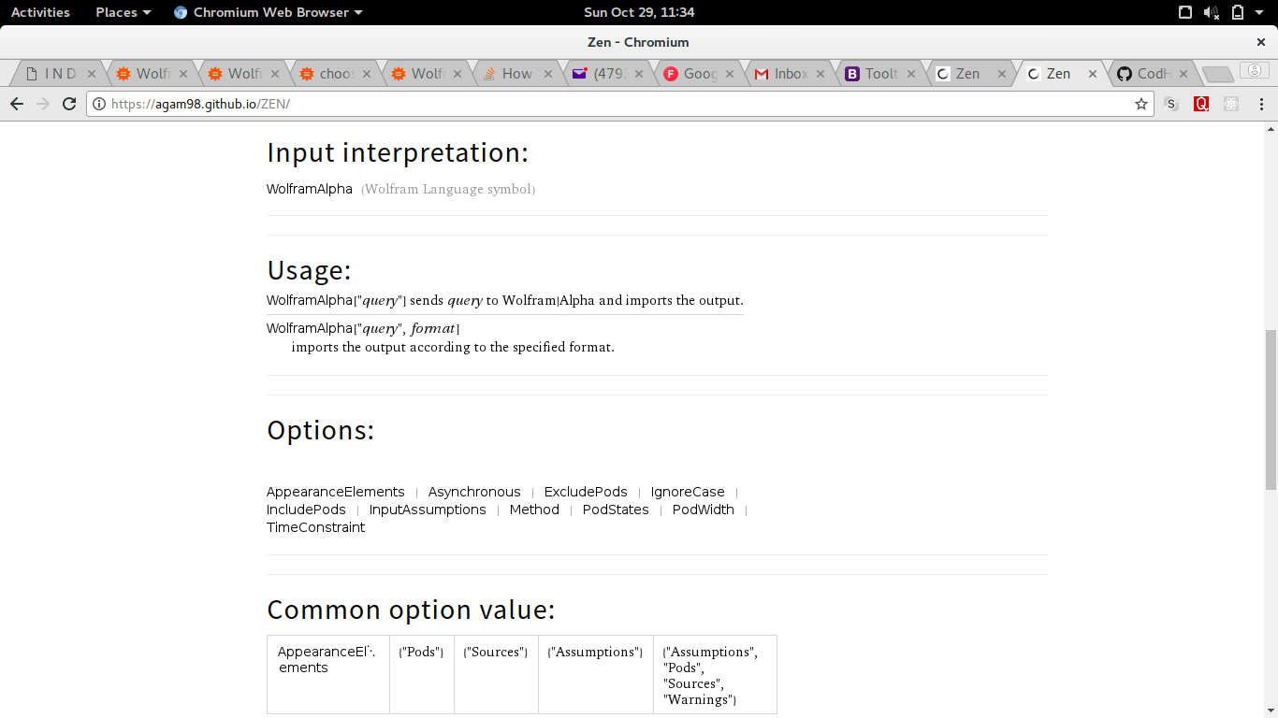Click the IgnoreCase option
Image resolution: width=1278 pixels, height=718 pixels.
(688, 492)
